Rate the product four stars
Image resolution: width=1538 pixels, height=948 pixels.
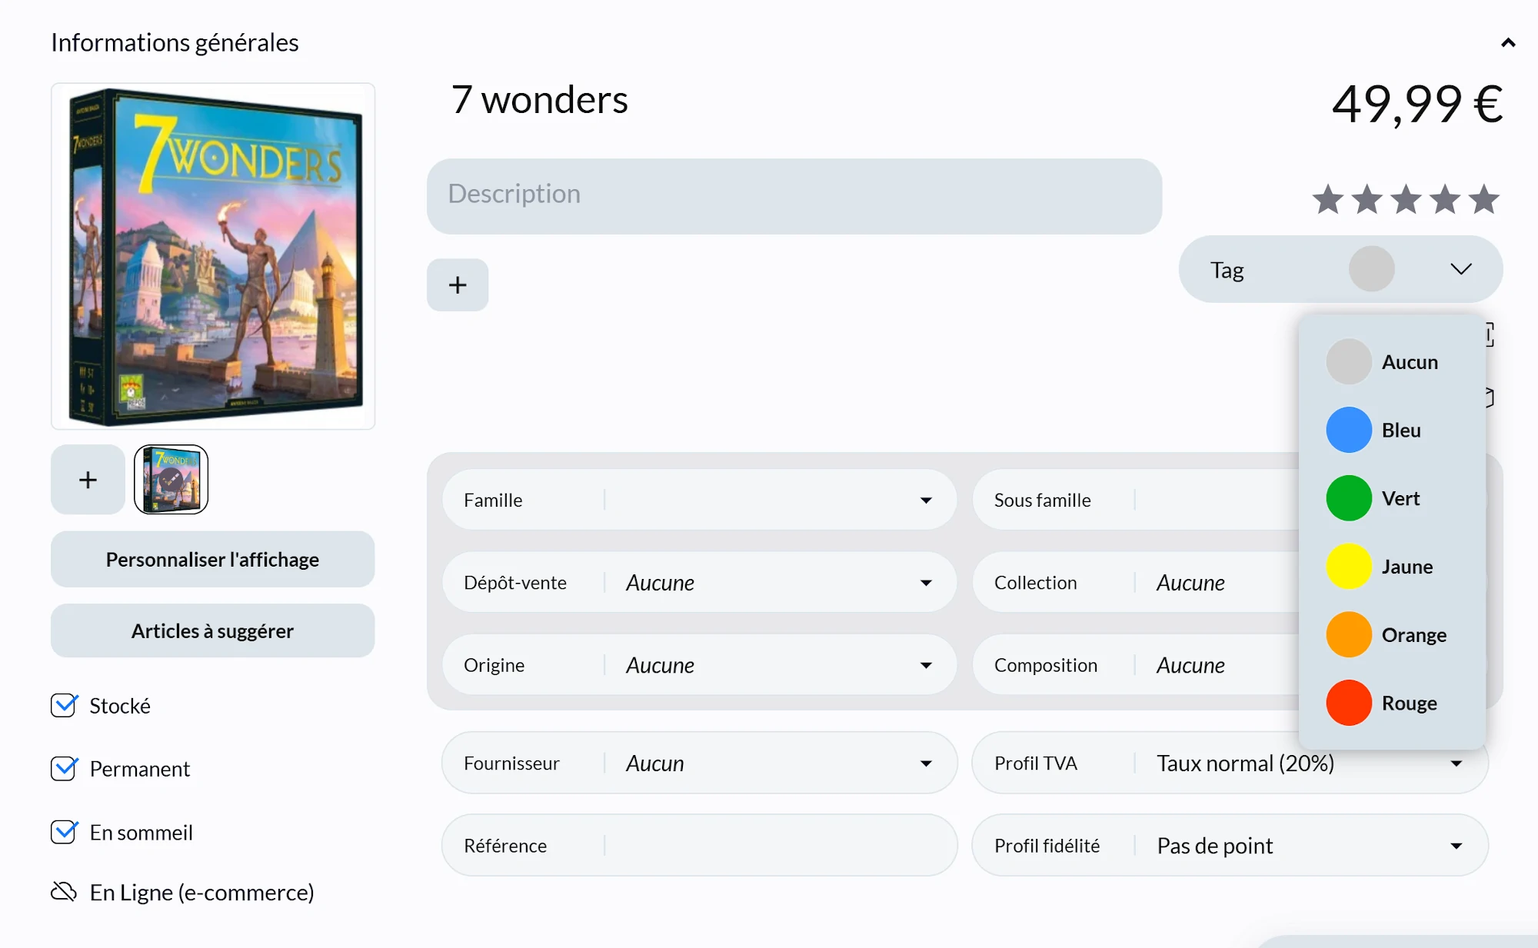pos(1446,200)
